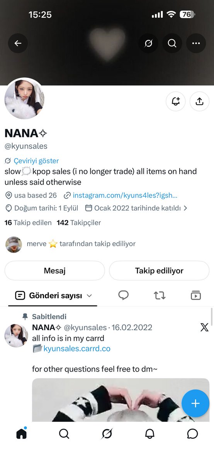Open kyunsales.carrd.co link in pinned post
This screenshot has width=214, height=463.
click(77, 349)
